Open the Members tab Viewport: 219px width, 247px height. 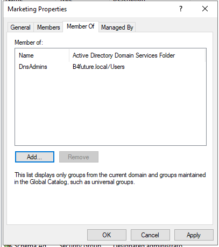(x=48, y=27)
